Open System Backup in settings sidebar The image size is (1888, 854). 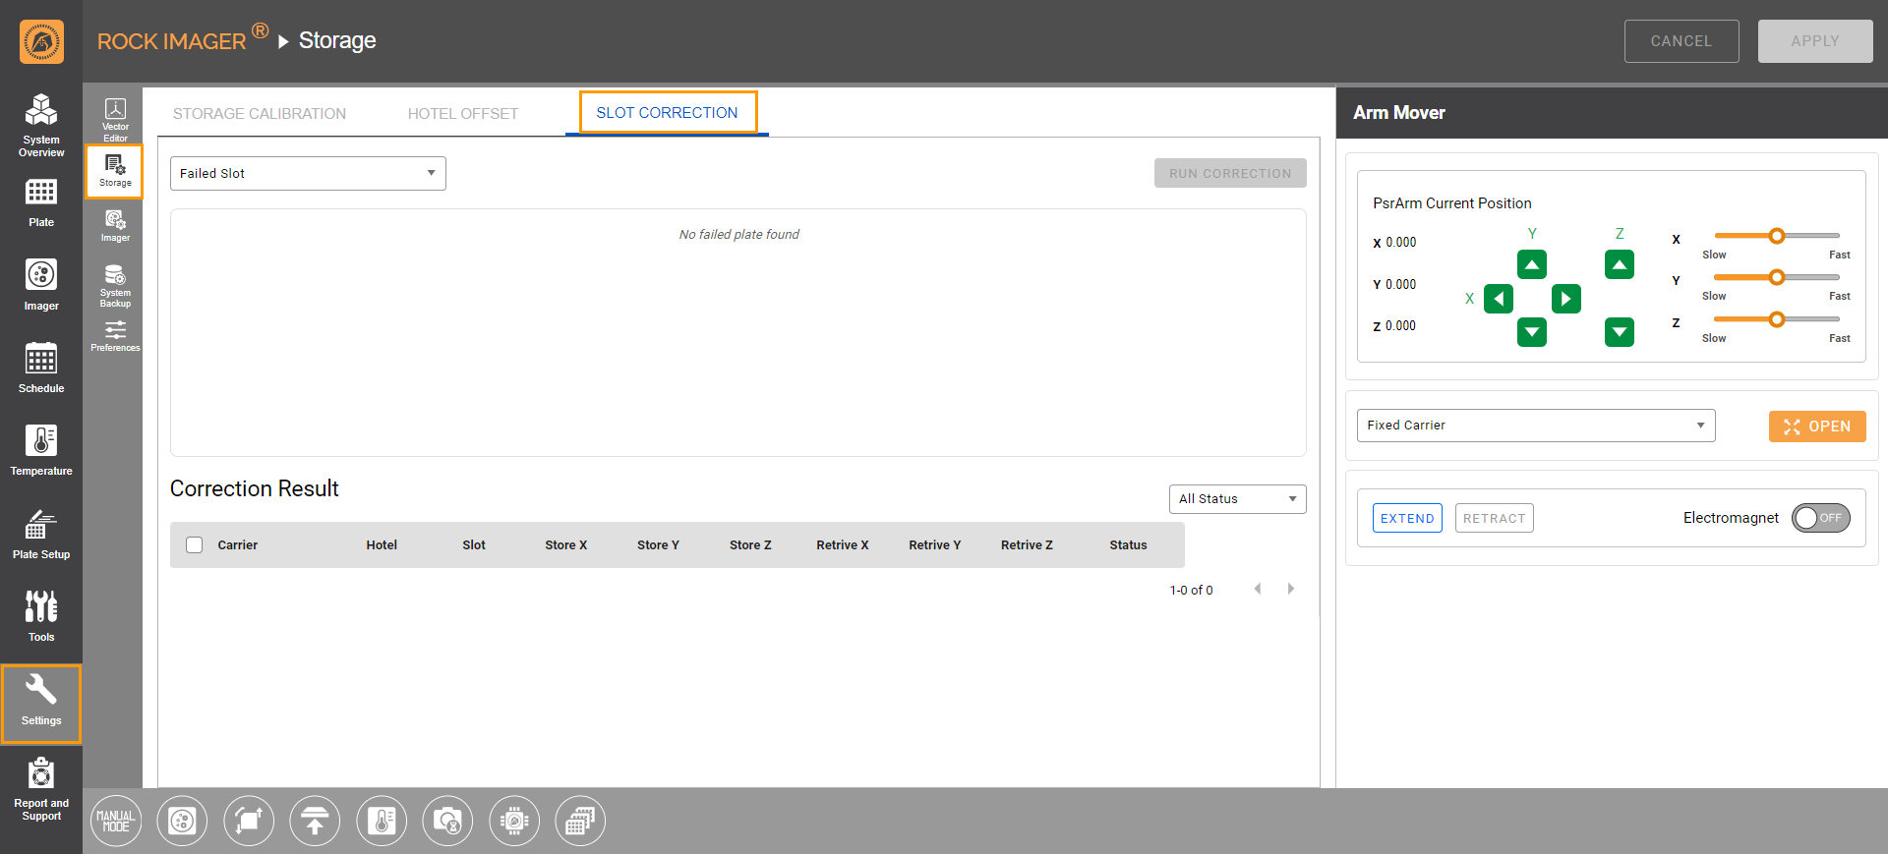click(x=115, y=285)
